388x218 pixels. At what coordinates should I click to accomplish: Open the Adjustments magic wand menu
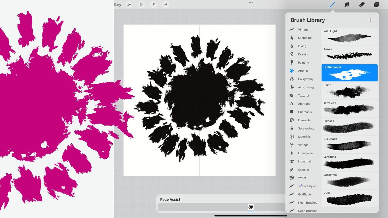141,5
